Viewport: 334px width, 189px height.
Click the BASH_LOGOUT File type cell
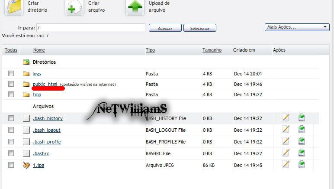coord(166,130)
